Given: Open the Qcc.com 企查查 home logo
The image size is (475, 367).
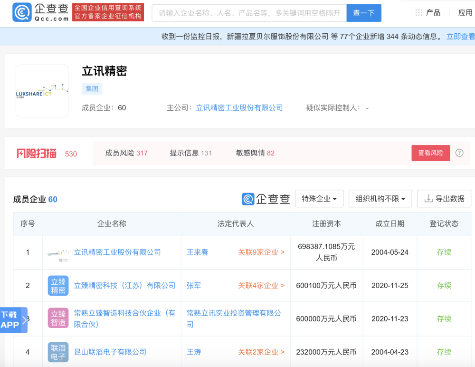Looking at the screenshot, I should (x=40, y=12).
